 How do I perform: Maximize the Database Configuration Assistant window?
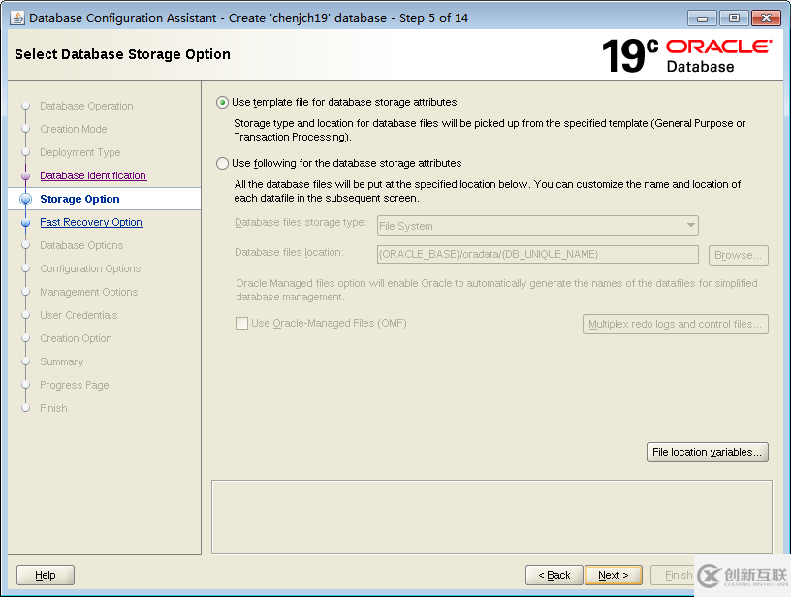pyautogui.click(x=734, y=18)
